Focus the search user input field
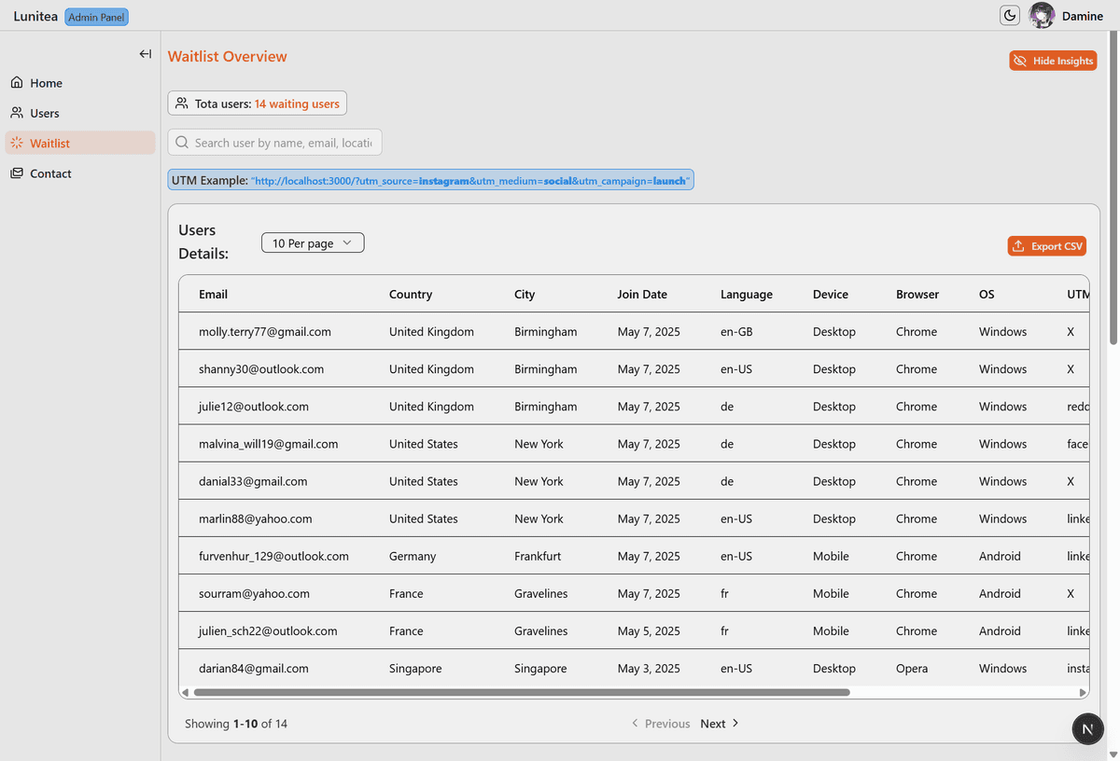1120x761 pixels. point(275,143)
